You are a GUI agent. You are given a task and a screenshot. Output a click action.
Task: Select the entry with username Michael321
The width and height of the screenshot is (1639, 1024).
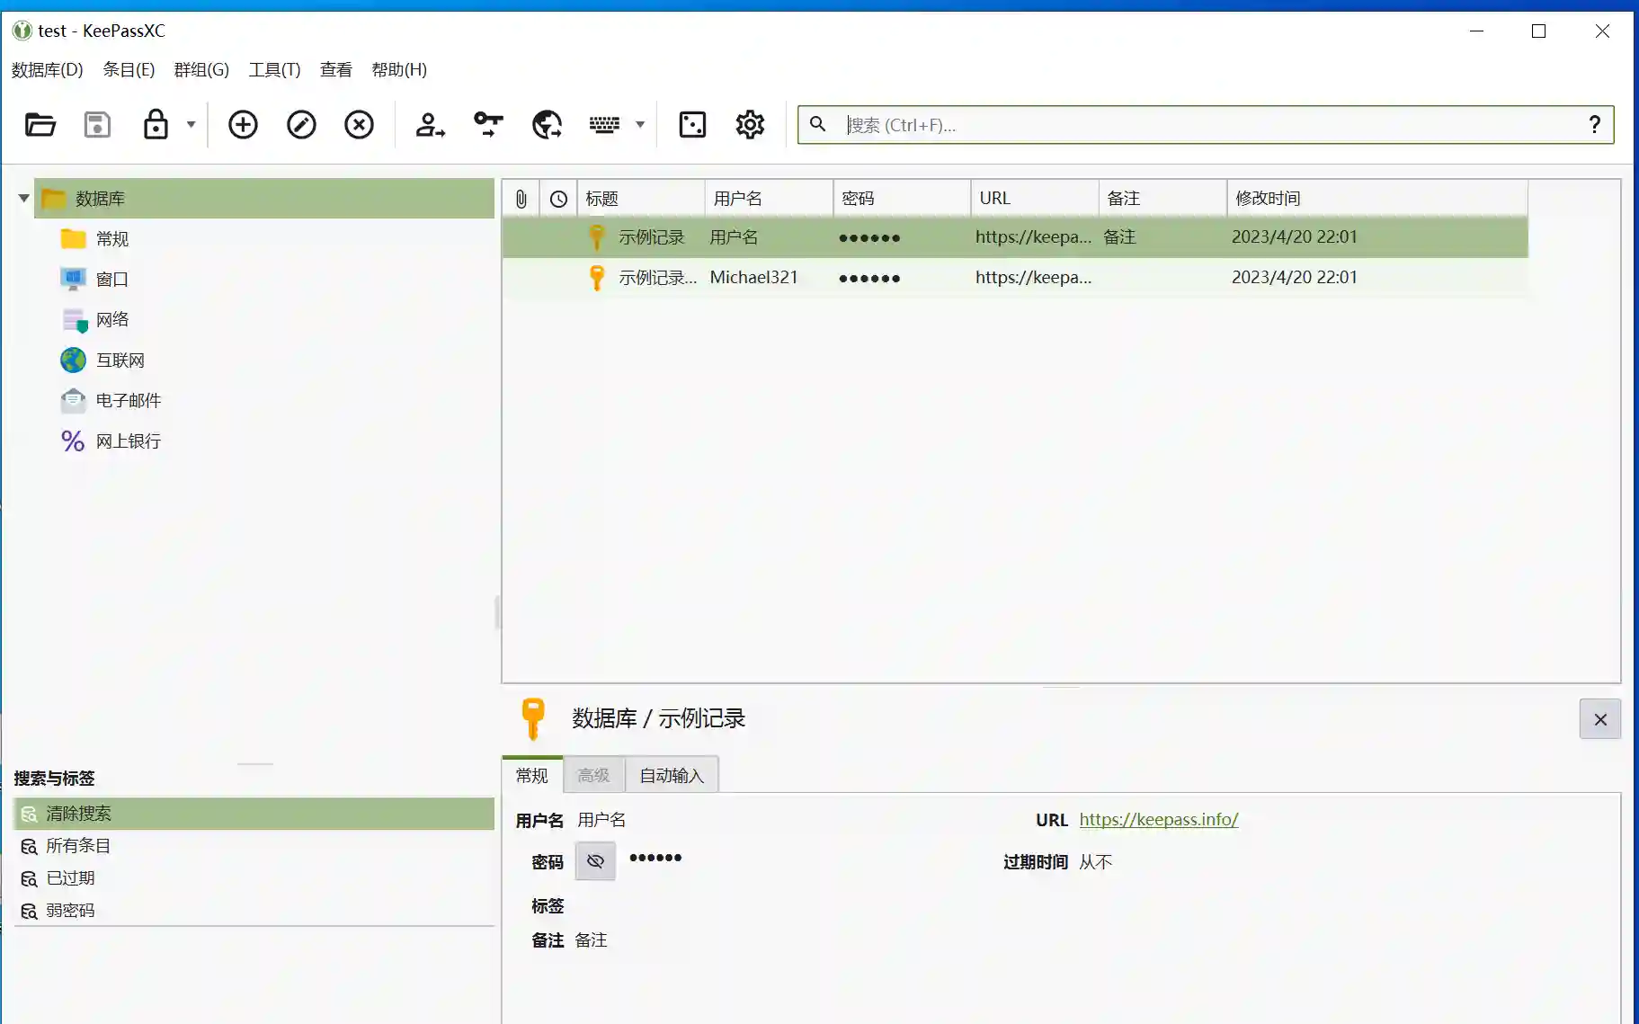[x=1015, y=277]
